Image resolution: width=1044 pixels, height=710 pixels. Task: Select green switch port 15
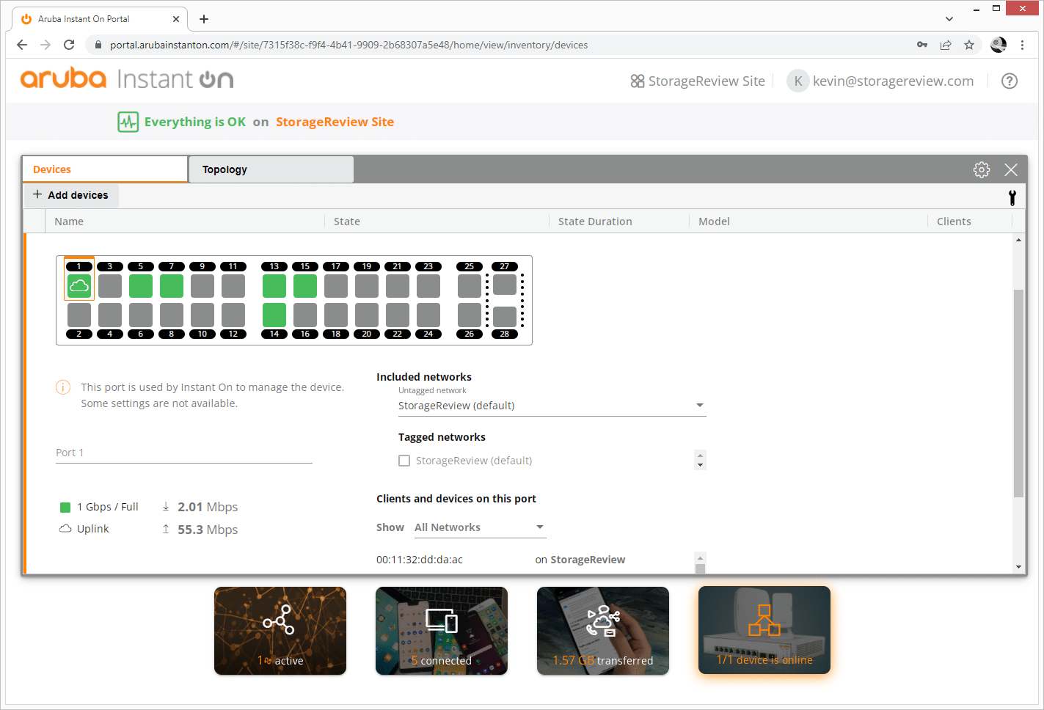(x=305, y=286)
